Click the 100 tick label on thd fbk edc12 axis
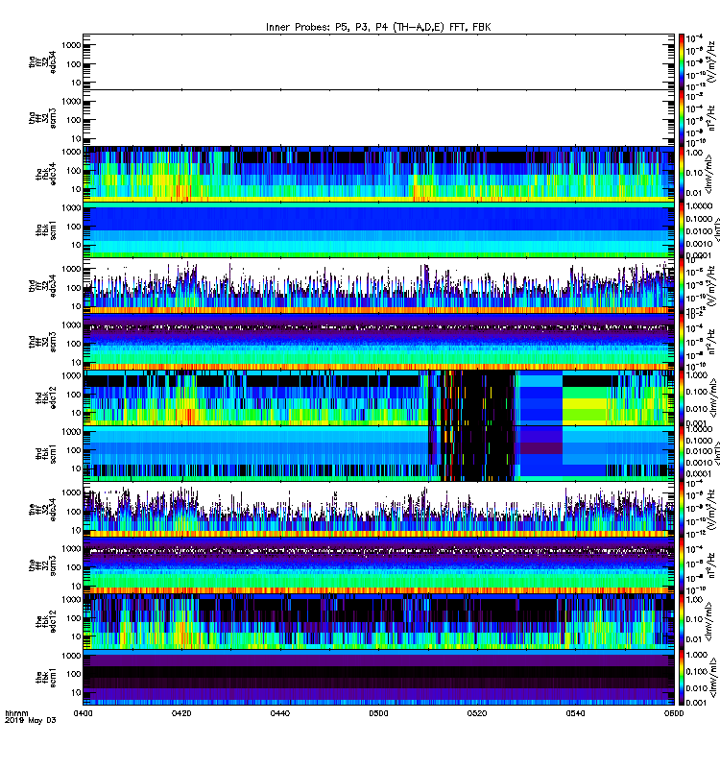Viewport: 720px width, 768px height. [74, 395]
